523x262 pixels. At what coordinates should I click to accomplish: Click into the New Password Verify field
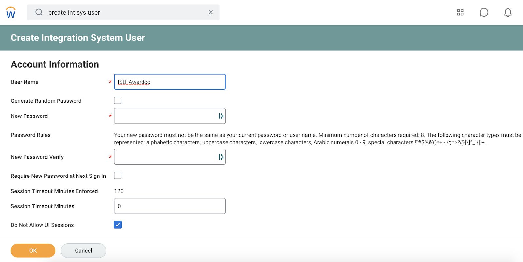tap(165, 157)
